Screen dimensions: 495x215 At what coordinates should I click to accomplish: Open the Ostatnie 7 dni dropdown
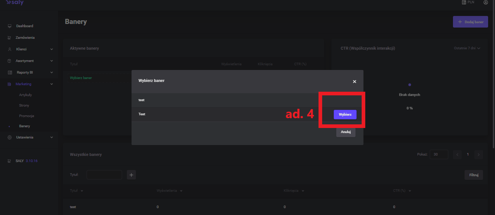click(467, 48)
